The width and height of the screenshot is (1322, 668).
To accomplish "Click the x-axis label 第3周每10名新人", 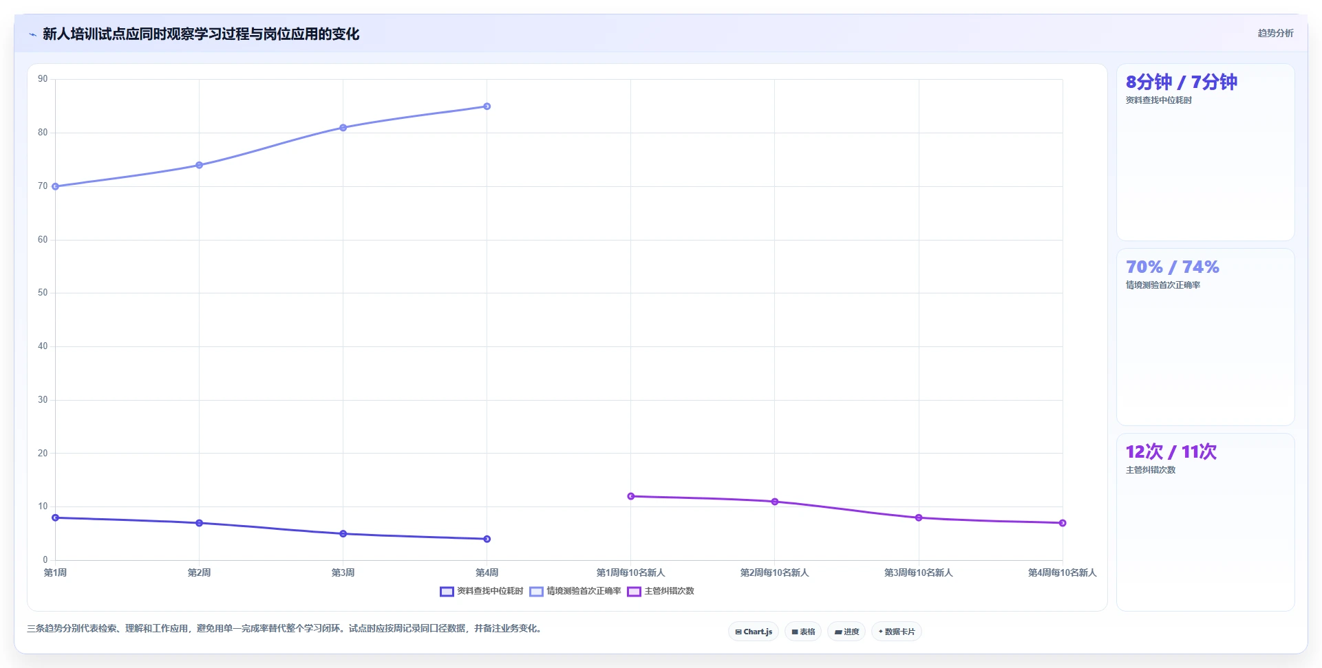I will [919, 572].
